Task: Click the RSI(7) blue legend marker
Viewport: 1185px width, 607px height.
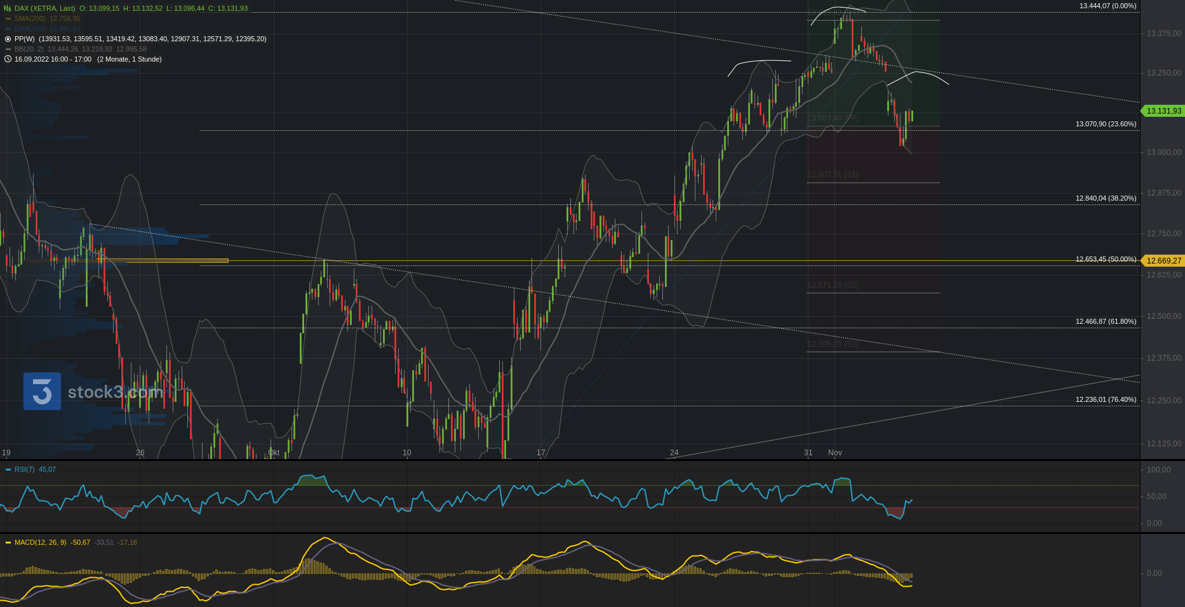Action: [x=8, y=469]
